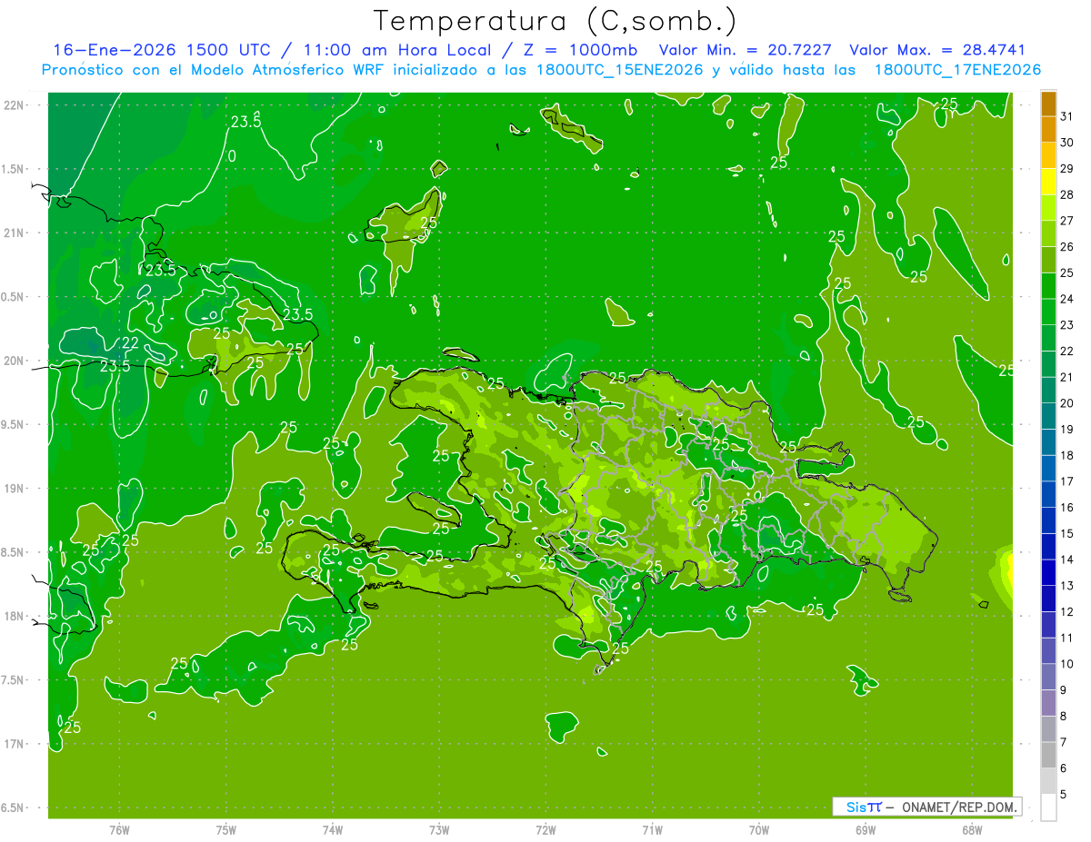The height and width of the screenshot is (842, 1091).
Task: Click the '0.5N' latitude axis label
Action: pos(14,297)
